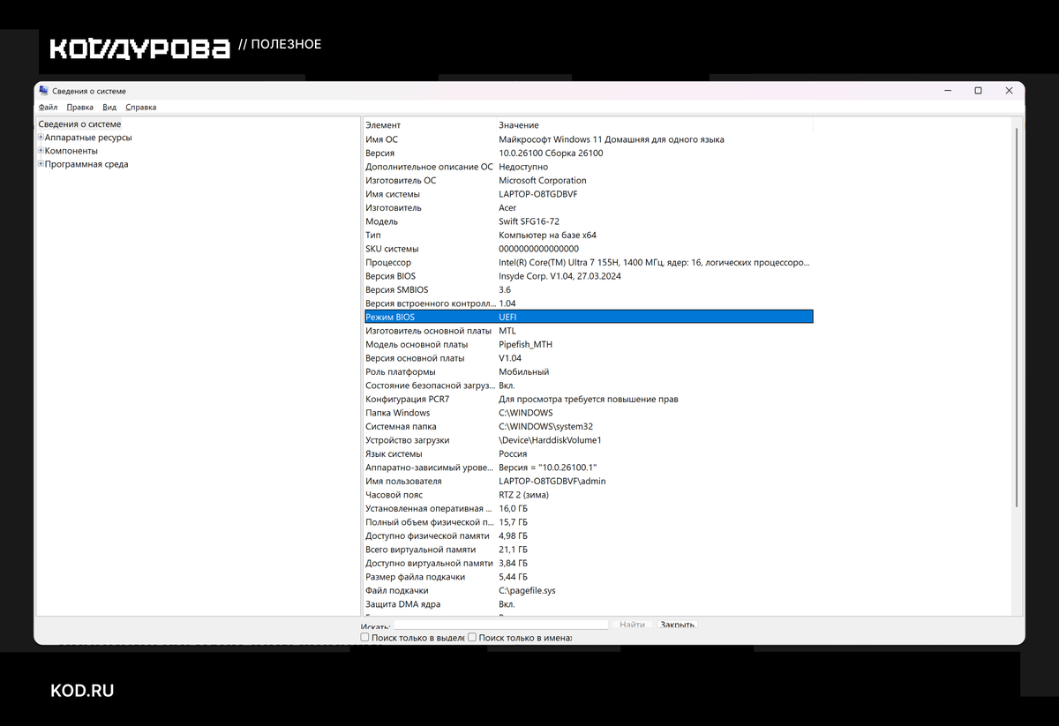Open the Справка menu

click(x=141, y=107)
